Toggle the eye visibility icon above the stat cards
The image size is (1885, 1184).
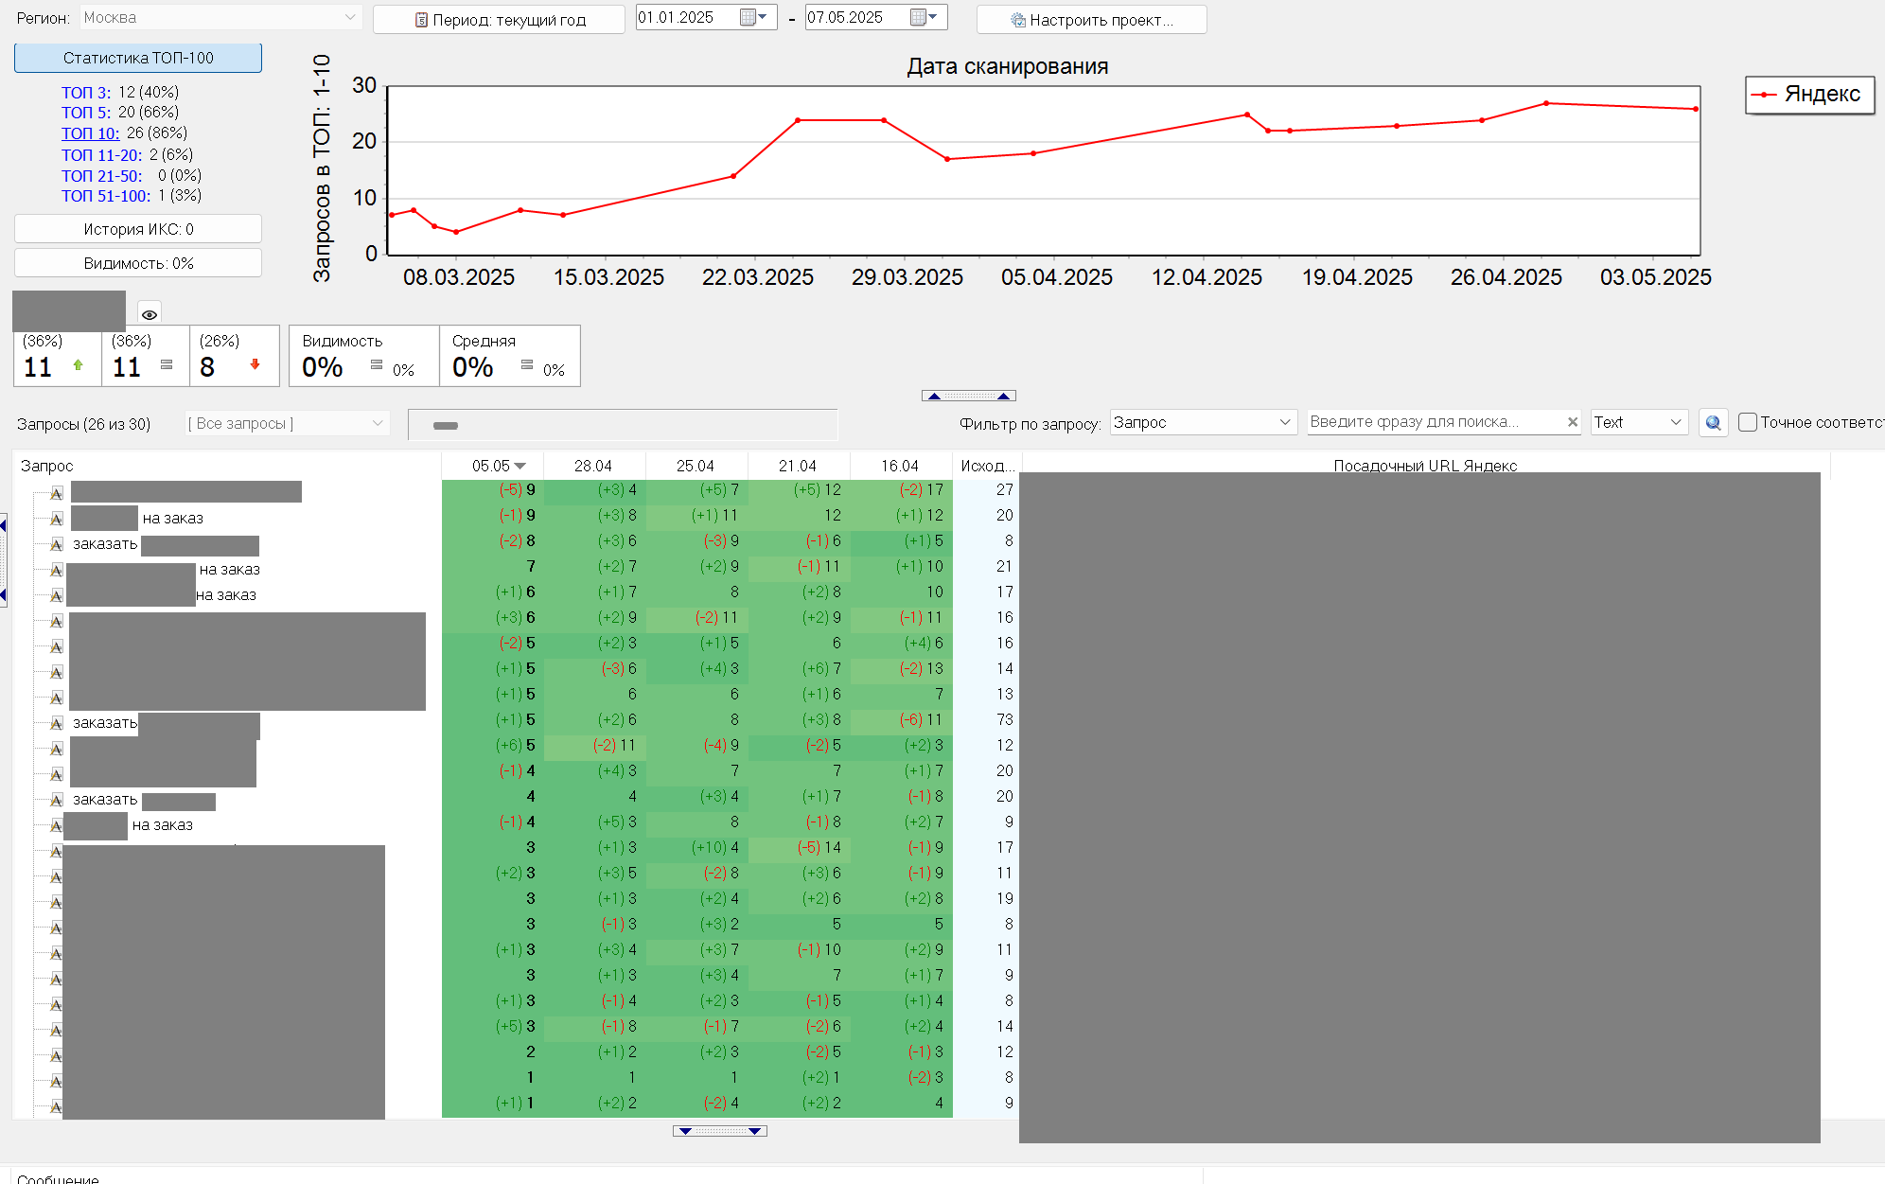point(150,314)
